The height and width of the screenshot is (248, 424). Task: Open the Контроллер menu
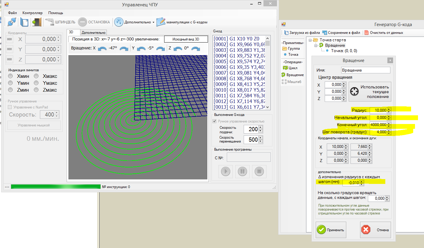(32, 13)
